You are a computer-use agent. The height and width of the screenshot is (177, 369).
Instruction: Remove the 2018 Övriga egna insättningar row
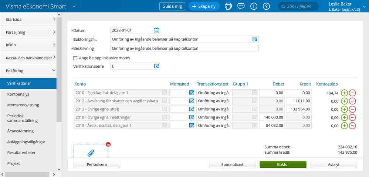(x=352, y=117)
